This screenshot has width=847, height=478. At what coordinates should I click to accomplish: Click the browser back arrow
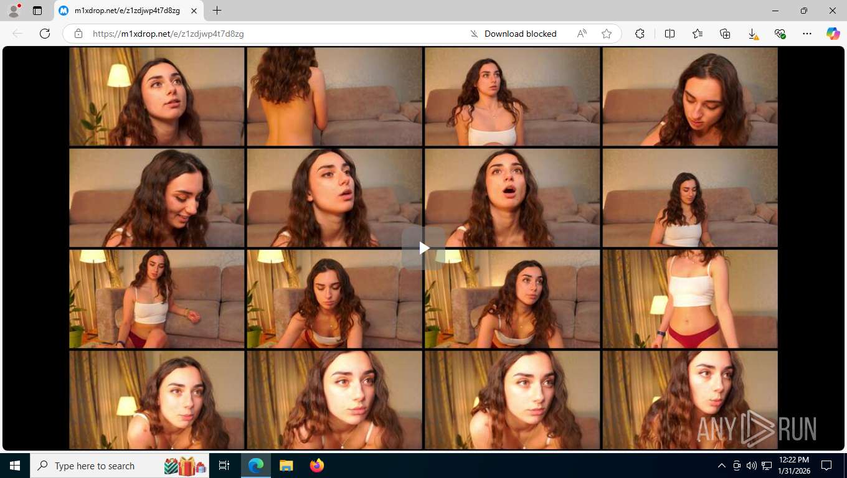17,34
